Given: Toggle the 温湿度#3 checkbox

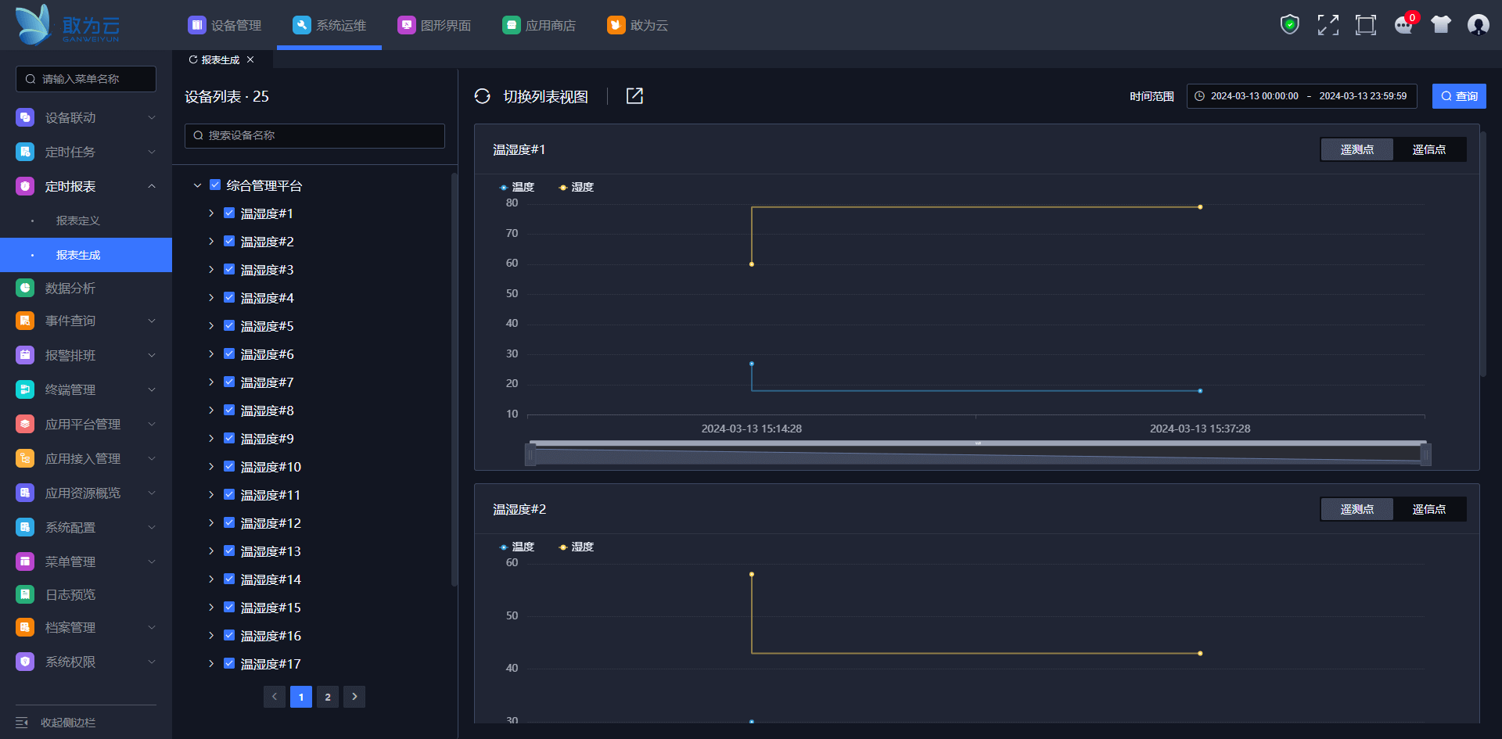Looking at the screenshot, I should (229, 270).
